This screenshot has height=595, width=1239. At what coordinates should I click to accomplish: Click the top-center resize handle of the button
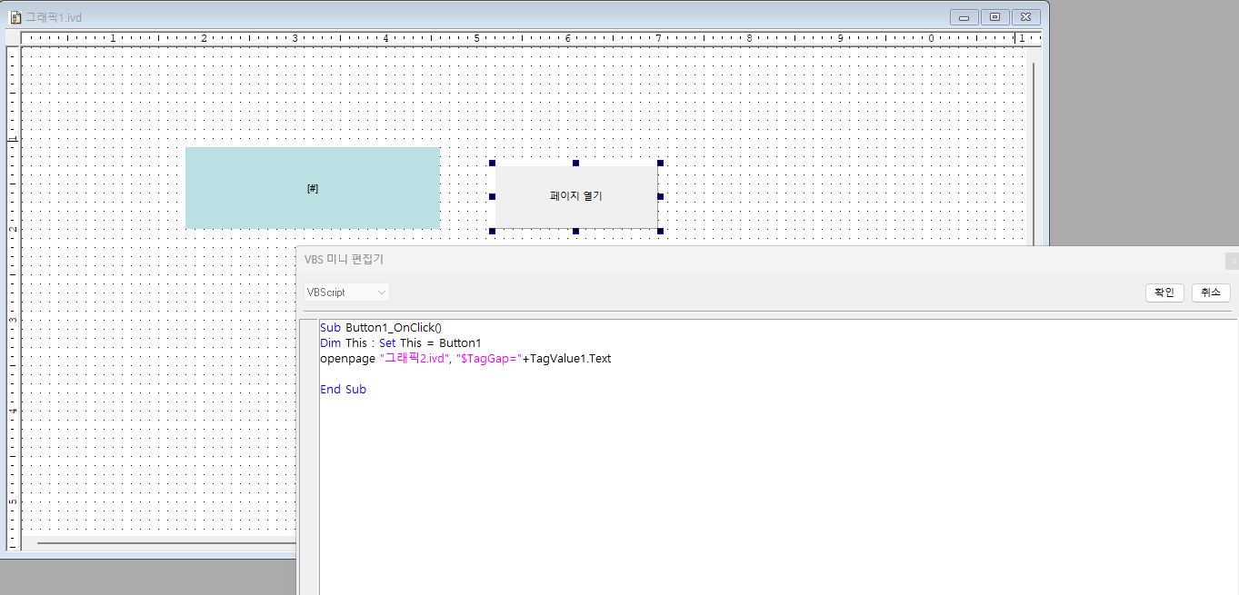[x=575, y=164]
